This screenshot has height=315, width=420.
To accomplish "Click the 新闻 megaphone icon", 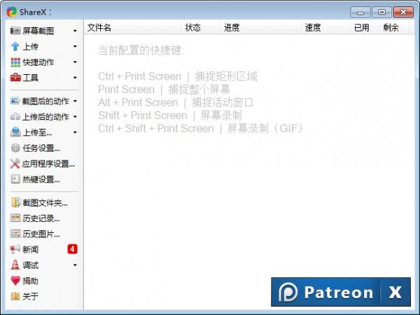I will pos(15,249).
